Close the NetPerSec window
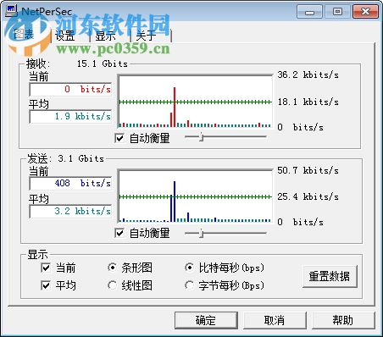 365,12
